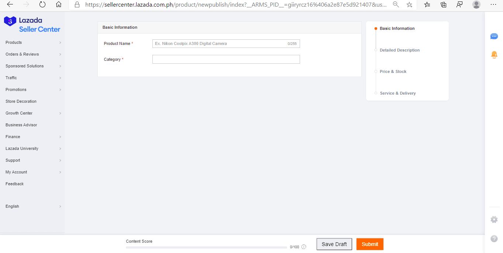The height and width of the screenshot is (253, 503).
Task: Expand the Products sidebar menu
Action: (33, 42)
